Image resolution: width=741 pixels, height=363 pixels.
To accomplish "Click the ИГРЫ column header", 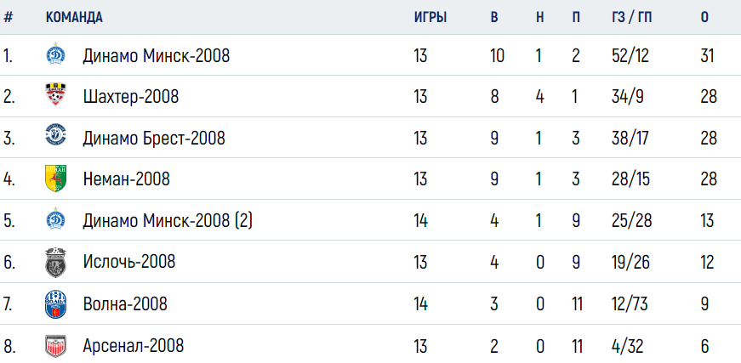I will 430,18.
